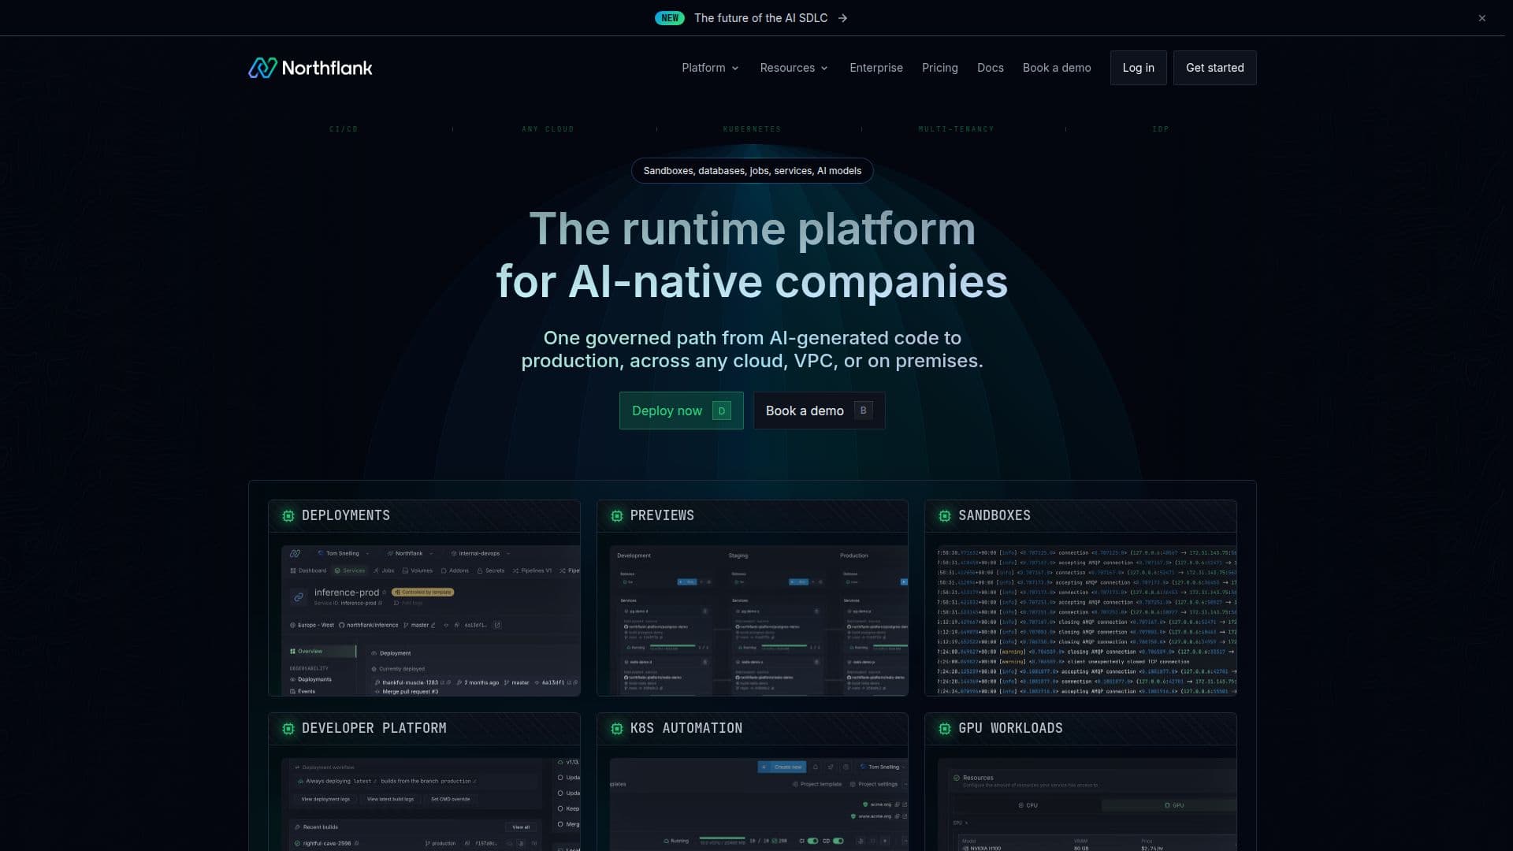Click the Log in button
1513x851 pixels.
pyautogui.click(x=1138, y=68)
